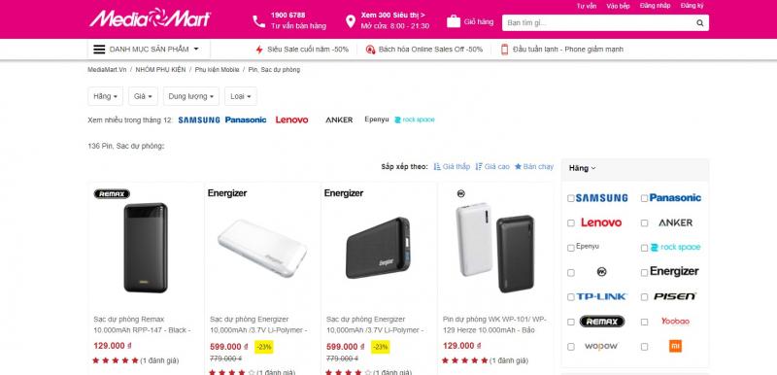Enable the TP-LINK brand checkbox
777x375 pixels.
point(571,297)
